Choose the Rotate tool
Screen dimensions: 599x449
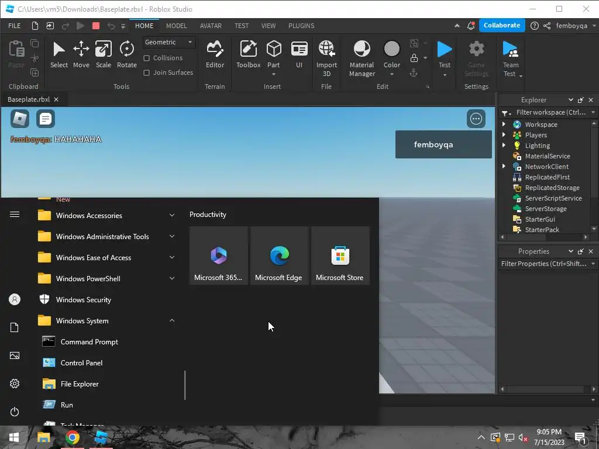click(127, 54)
